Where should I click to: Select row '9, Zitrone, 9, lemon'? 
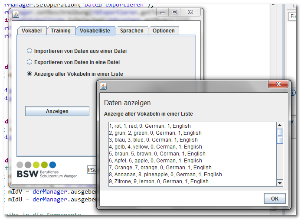click(193, 181)
